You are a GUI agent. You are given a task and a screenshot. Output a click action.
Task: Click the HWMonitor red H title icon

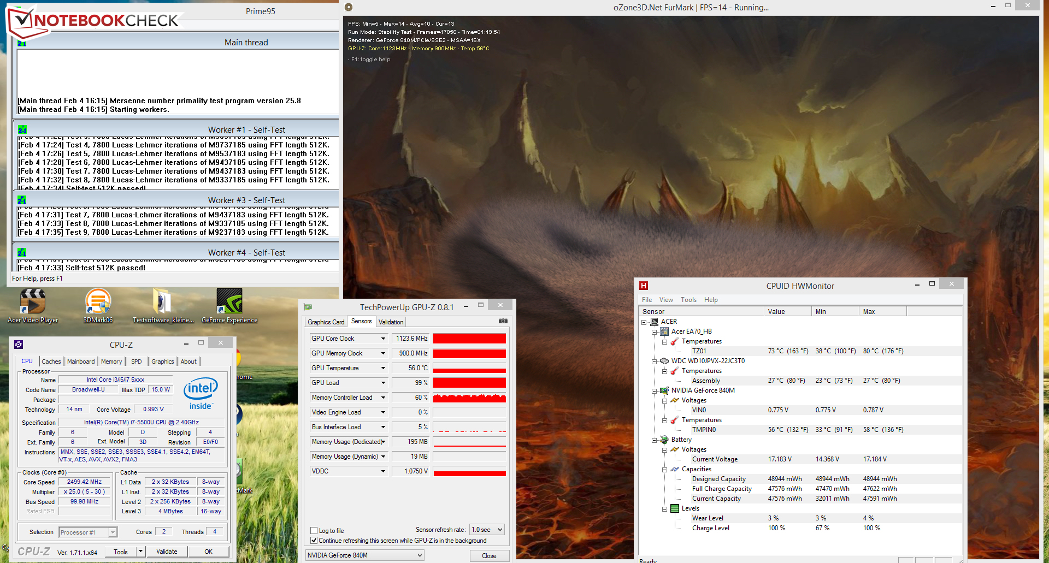(644, 286)
